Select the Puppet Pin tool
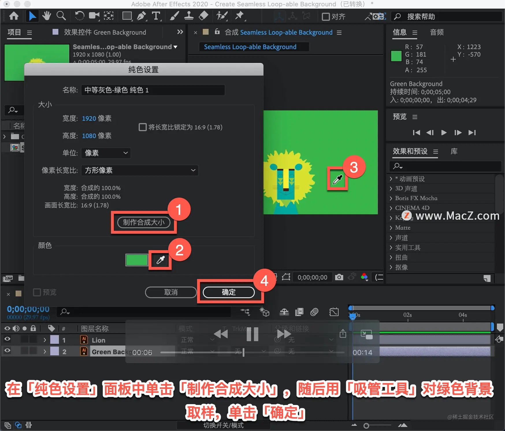 [x=239, y=16]
